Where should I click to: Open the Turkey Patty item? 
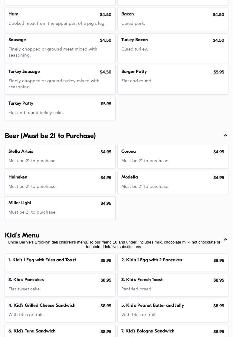(60, 108)
